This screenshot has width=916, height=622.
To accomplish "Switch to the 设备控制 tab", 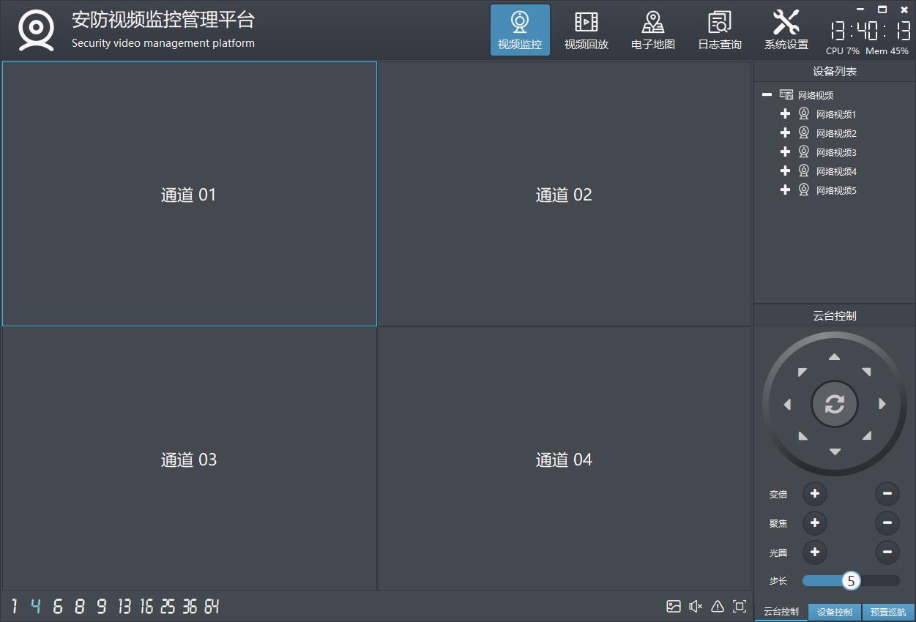I will coord(834,612).
